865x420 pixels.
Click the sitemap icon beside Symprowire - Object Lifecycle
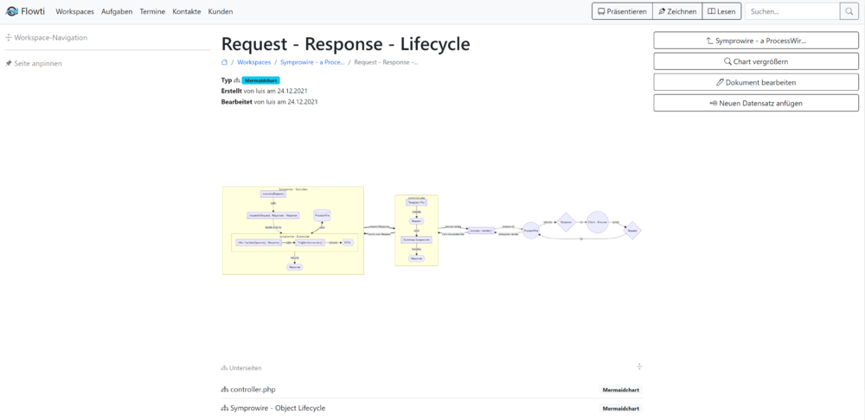pyautogui.click(x=225, y=408)
